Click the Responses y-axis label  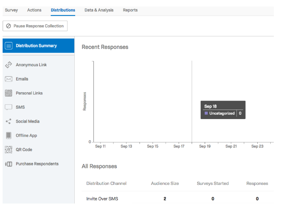point(85,101)
